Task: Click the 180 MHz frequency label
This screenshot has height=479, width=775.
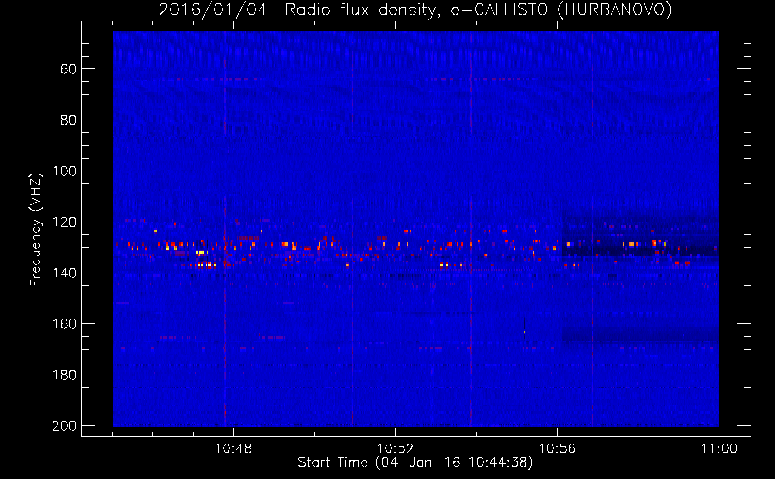Action: (65, 375)
